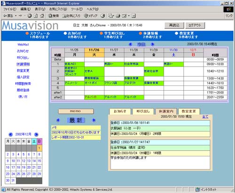
Task: Click the Windows flag logo throbber
Action: point(228,9)
